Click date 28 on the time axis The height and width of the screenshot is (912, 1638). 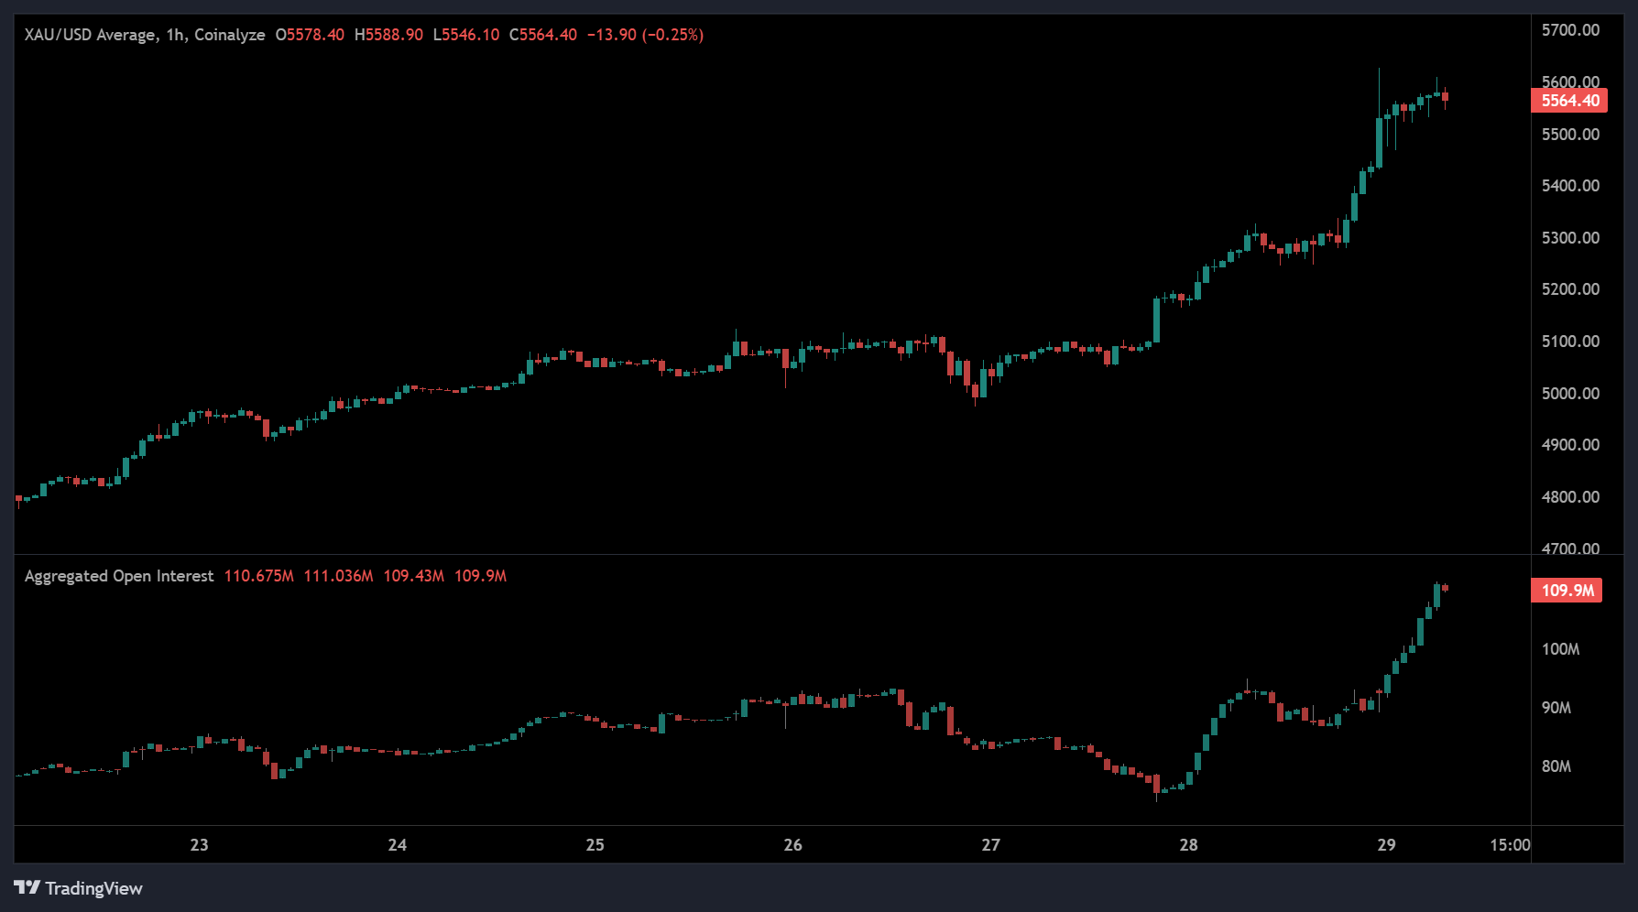click(1188, 844)
